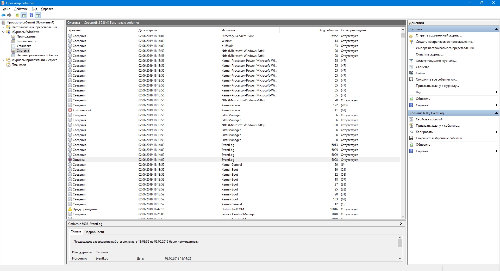
Task: Click the Forward arrow in the toolbar
Action: 9,15
